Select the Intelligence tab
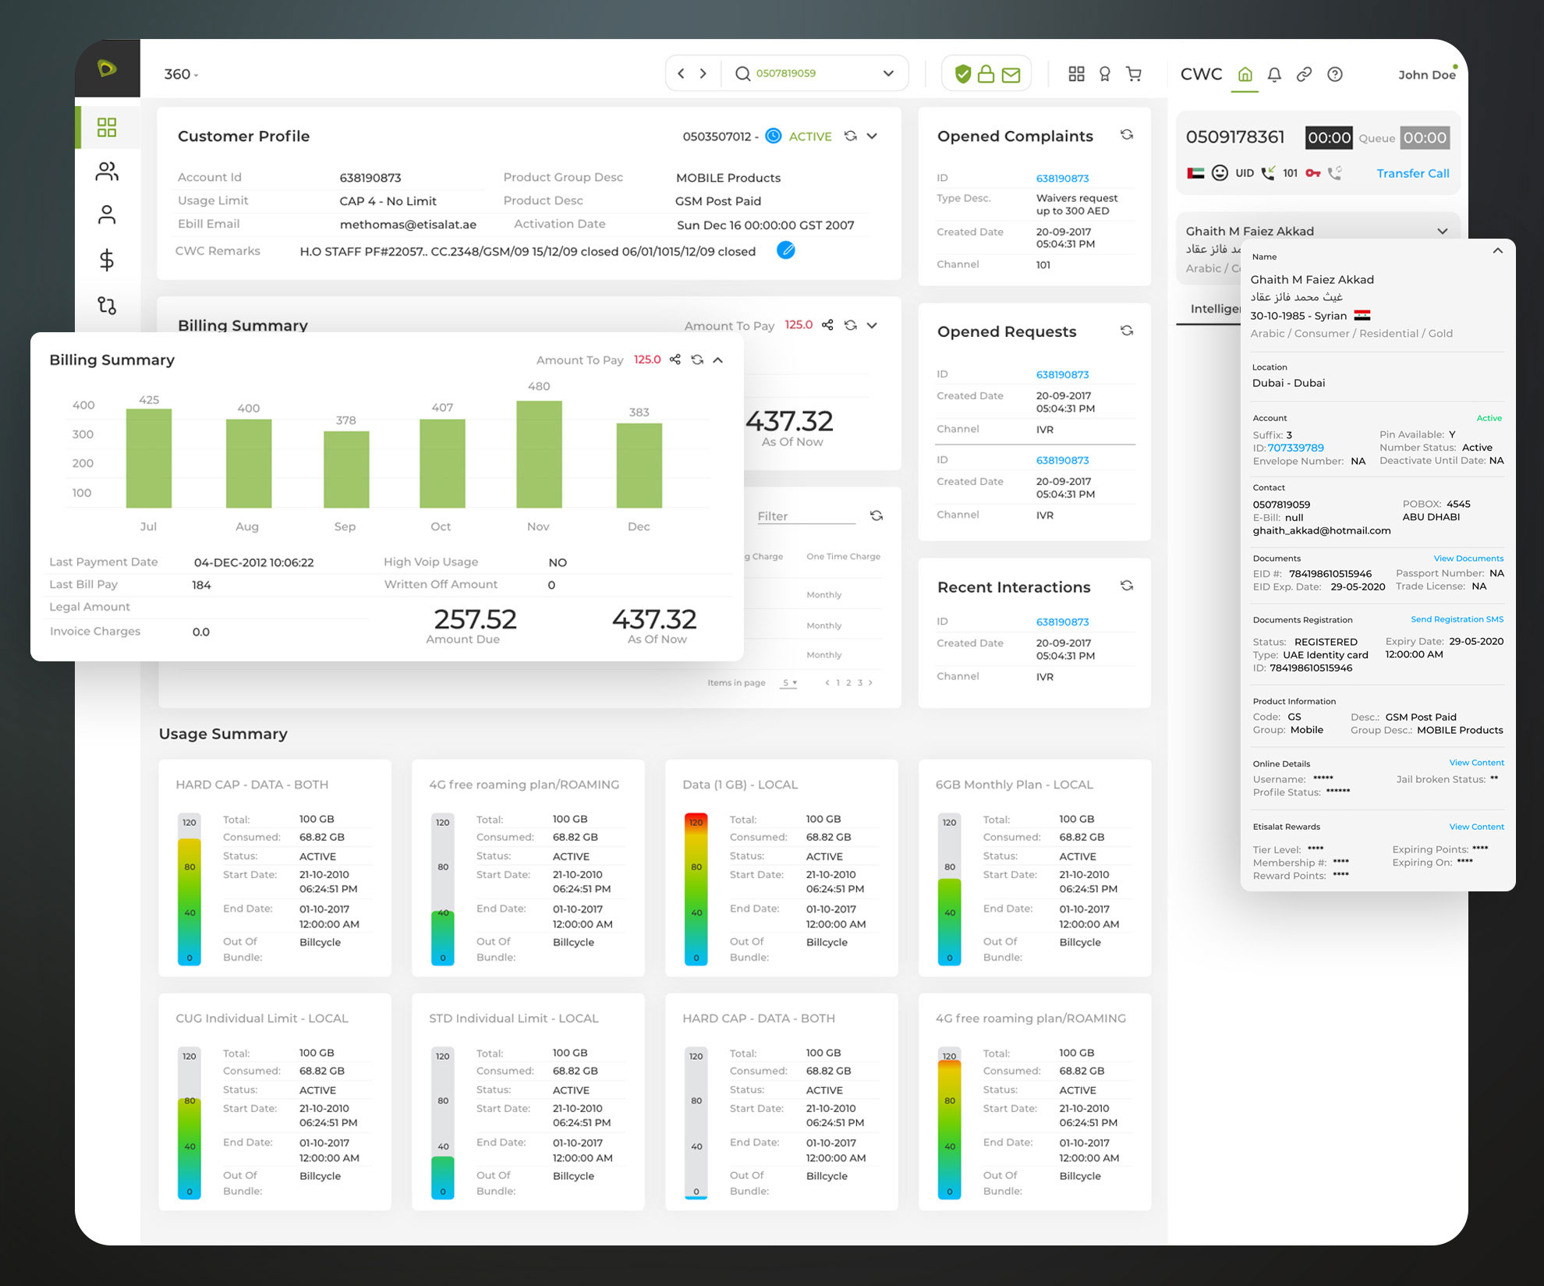The image size is (1544, 1286). point(1215,309)
